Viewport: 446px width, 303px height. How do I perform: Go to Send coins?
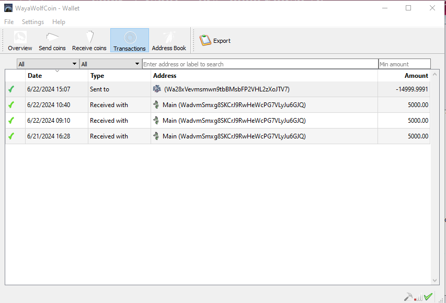pyautogui.click(x=52, y=41)
